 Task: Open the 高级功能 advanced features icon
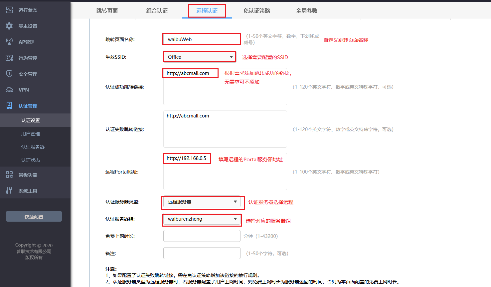[9, 175]
